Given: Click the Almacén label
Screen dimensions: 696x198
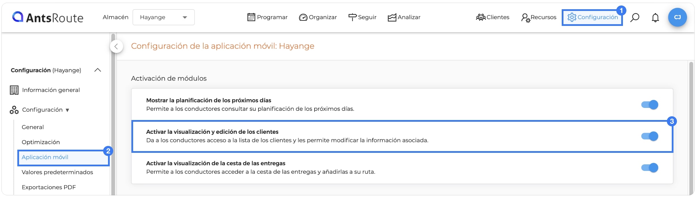Looking at the screenshot, I should 116,17.
